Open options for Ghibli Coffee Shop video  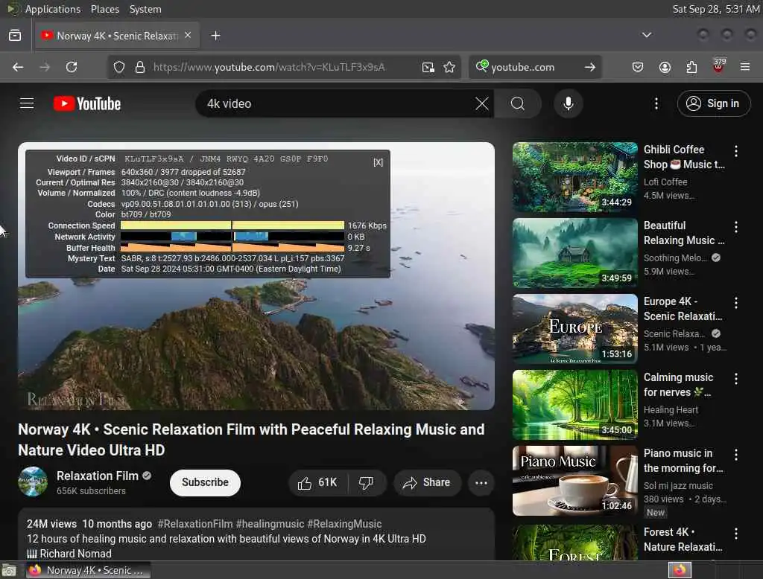[735, 151]
